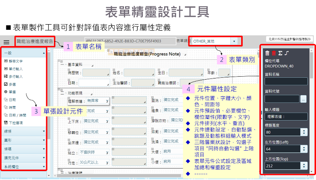Click the 資料代號 input field
The height and width of the screenshot is (180, 316).
[x=282, y=99]
